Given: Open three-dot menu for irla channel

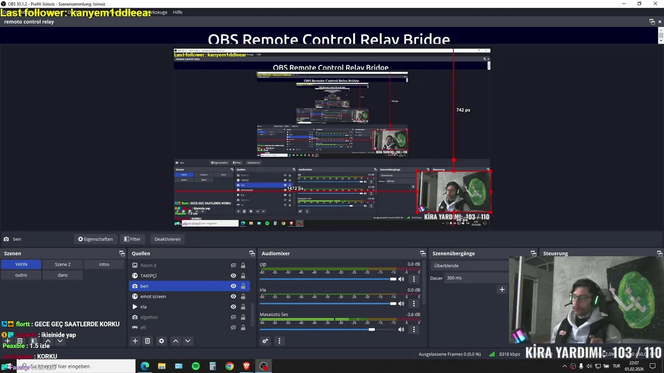Looking at the screenshot, I should pyautogui.click(x=413, y=304).
